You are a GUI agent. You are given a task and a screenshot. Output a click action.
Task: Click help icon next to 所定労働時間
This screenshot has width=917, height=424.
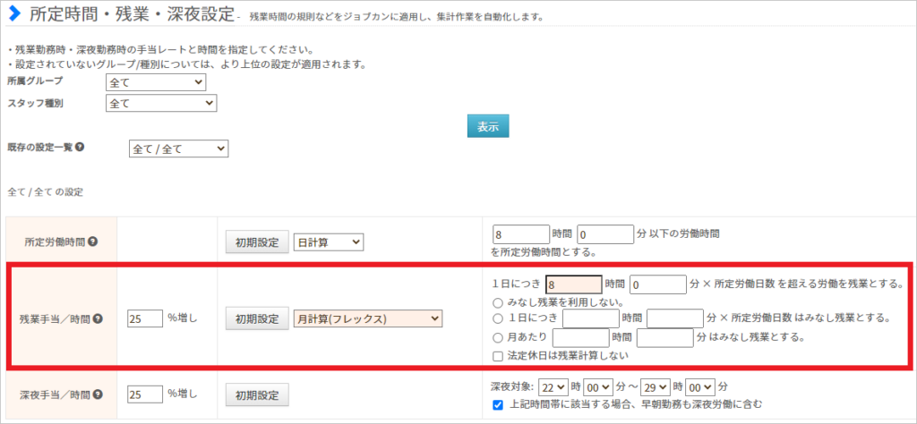(x=92, y=242)
